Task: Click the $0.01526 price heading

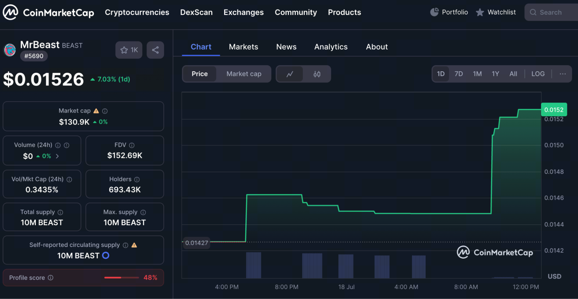Action: (43, 79)
